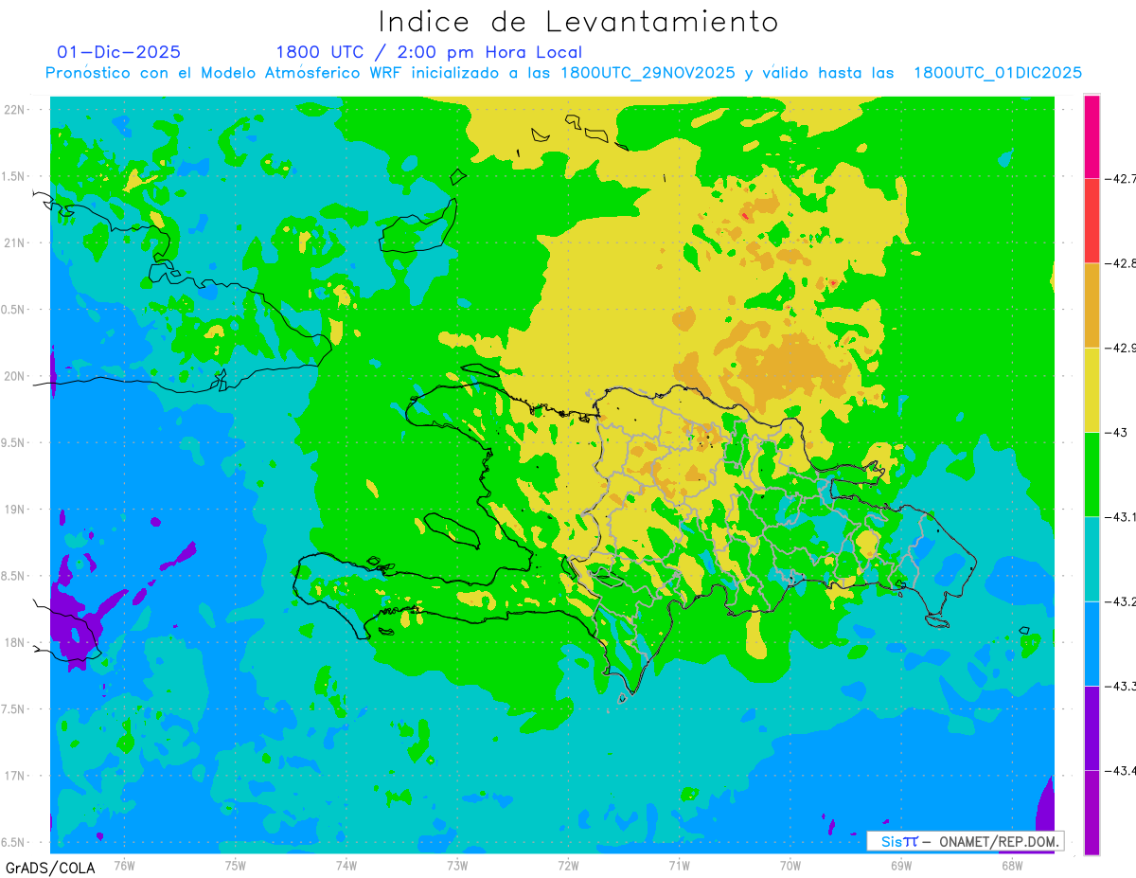Viewport: 1136px width, 878px height.
Task: Click the legend value "-43.2"
Action: pos(1119,601)
